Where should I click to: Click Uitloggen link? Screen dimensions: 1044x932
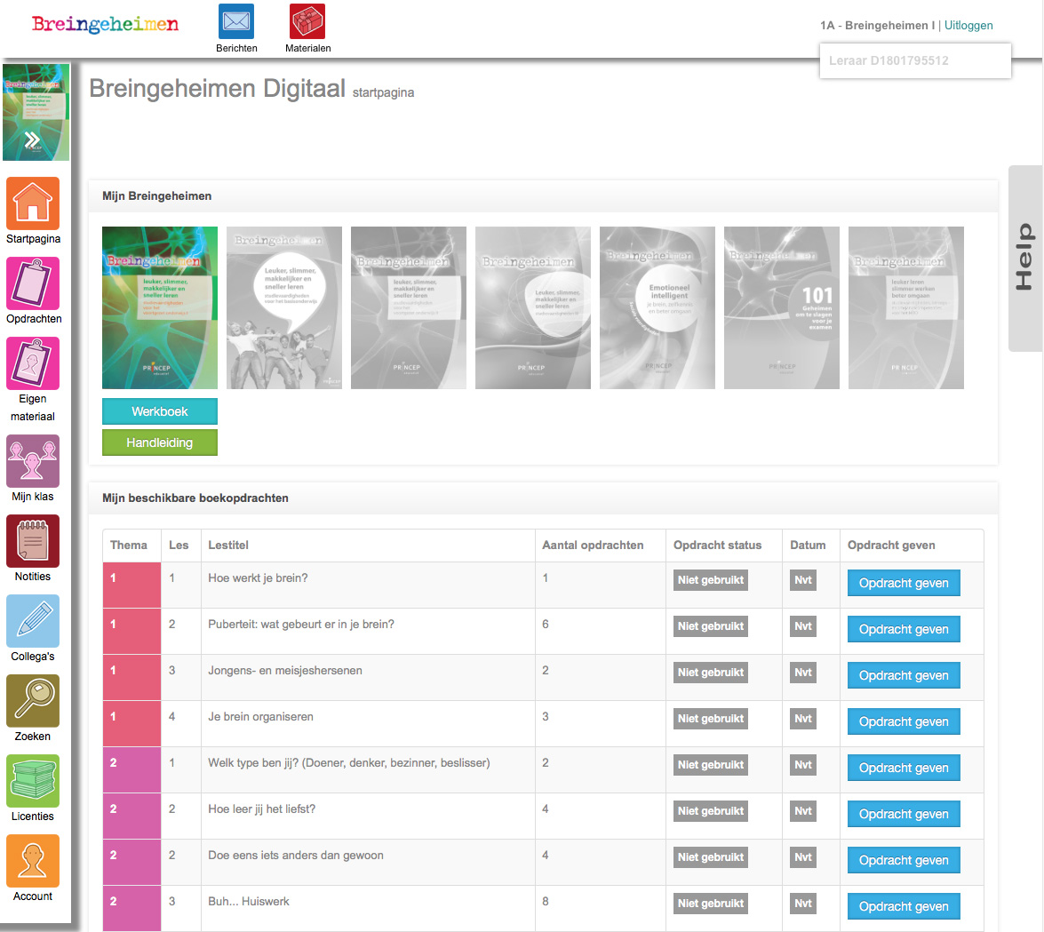[x=968, y=25]
